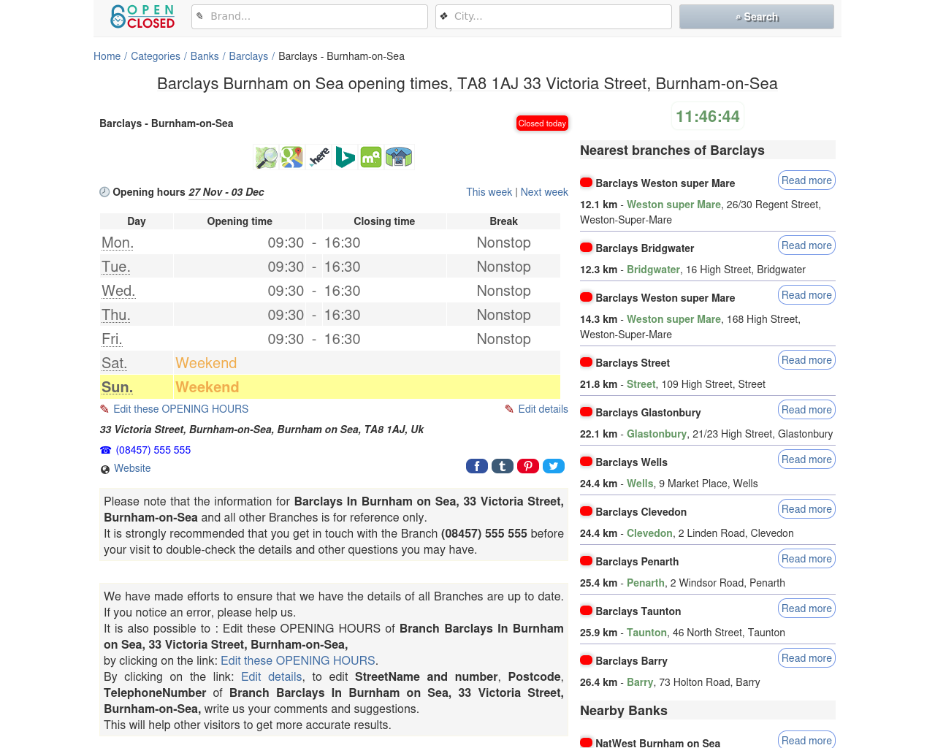Click the Closed today badge

coord(542,123)
